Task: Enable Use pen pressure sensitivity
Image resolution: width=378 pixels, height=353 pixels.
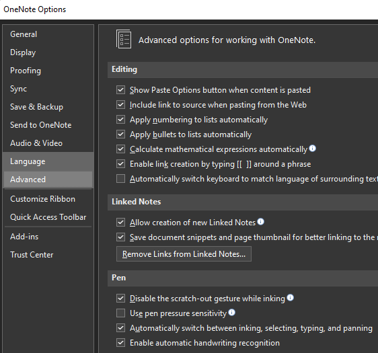Action: [120, 313]
